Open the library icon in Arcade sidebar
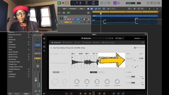 (x=44, y=47)
